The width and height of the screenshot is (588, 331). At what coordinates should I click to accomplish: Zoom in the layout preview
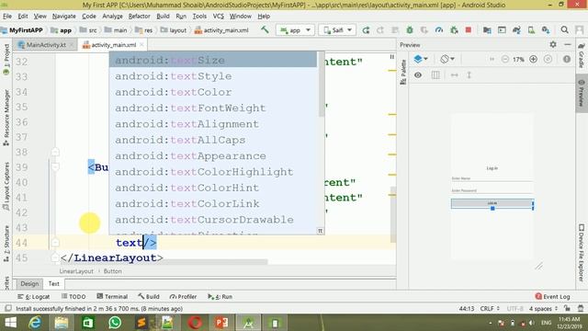tap(533, 59)
